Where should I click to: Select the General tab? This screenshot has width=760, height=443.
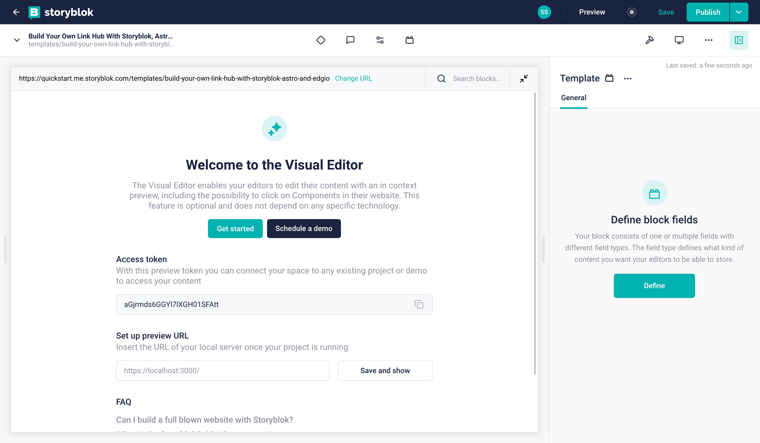point(573,98)
